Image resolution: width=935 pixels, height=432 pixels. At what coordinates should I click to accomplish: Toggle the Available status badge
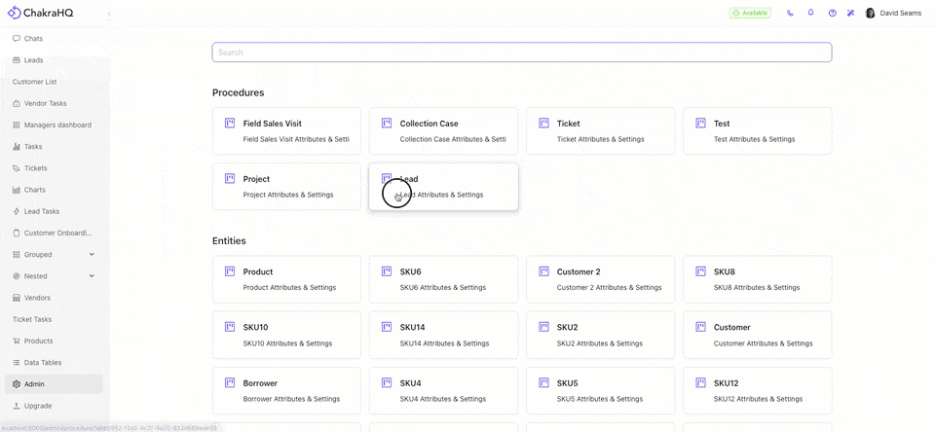click(x=750, y=14)
